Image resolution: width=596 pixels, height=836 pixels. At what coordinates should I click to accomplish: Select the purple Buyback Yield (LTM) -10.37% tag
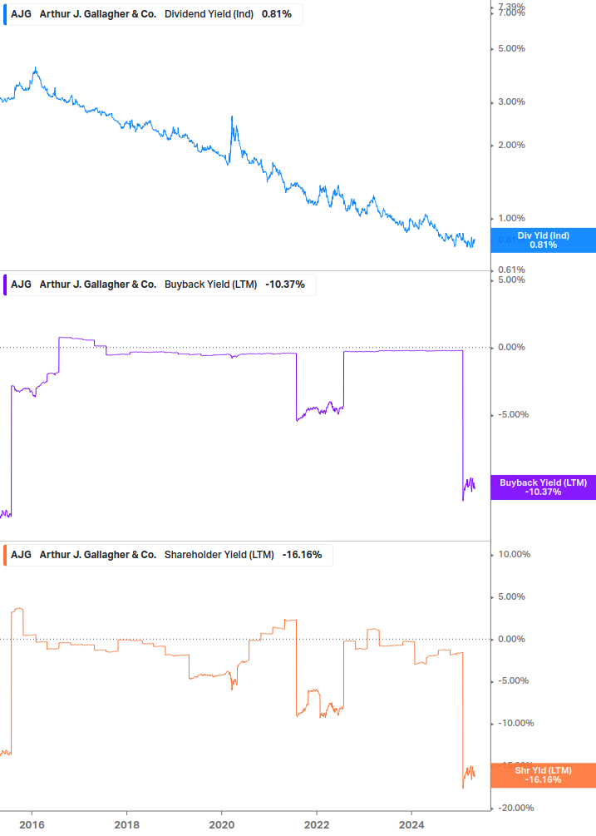click(544, 487)
